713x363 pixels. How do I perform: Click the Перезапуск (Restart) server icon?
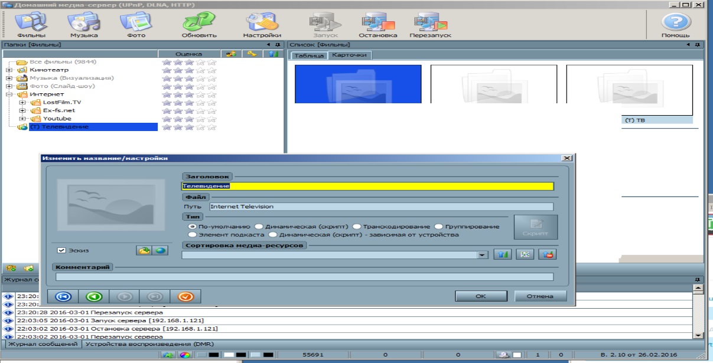(430, 24)
